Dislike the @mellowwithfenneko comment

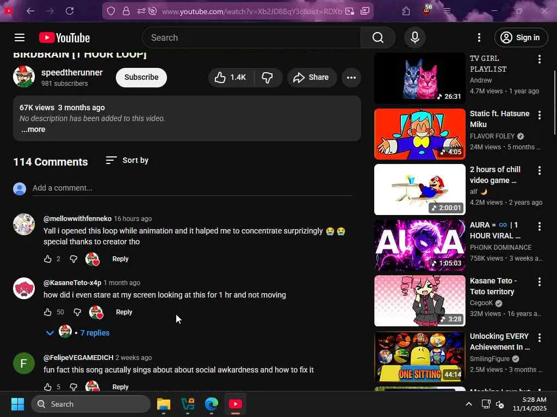pos(73,259)
